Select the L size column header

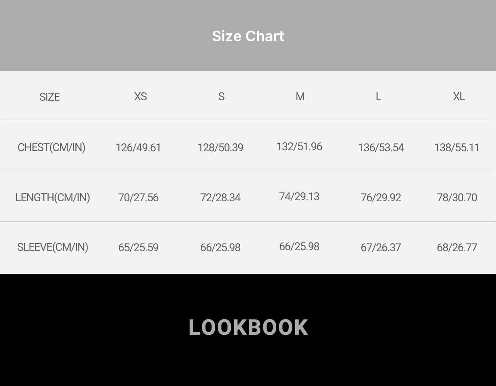[x=379, y=96]
